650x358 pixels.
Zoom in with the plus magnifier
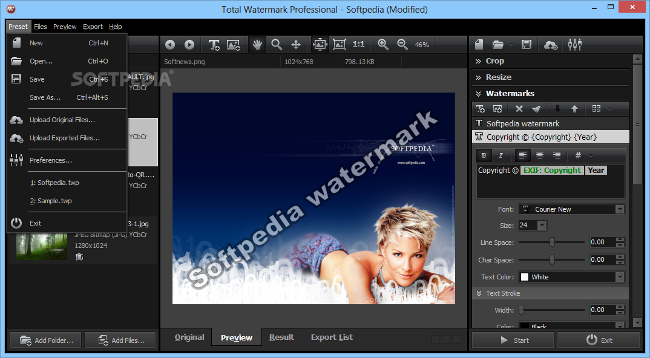tap(383, 44)
